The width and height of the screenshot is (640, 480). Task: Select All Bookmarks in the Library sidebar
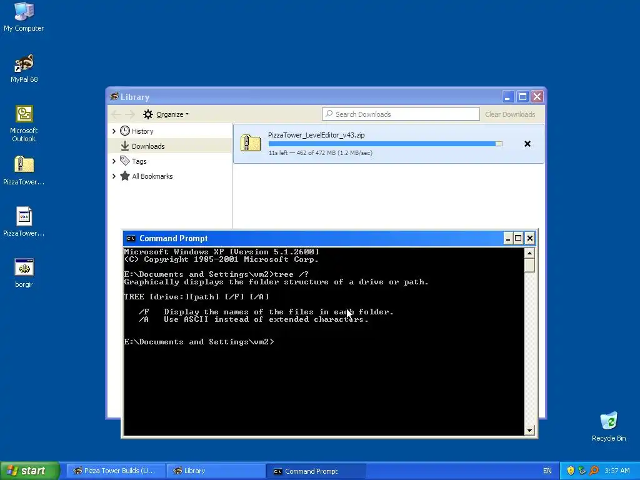(x=170, y=176)
